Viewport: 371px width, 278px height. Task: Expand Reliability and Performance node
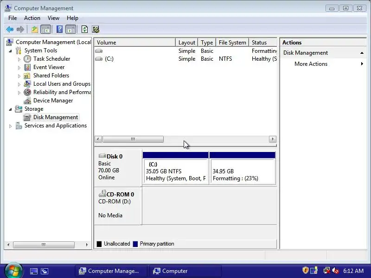[x=19, y=93]
